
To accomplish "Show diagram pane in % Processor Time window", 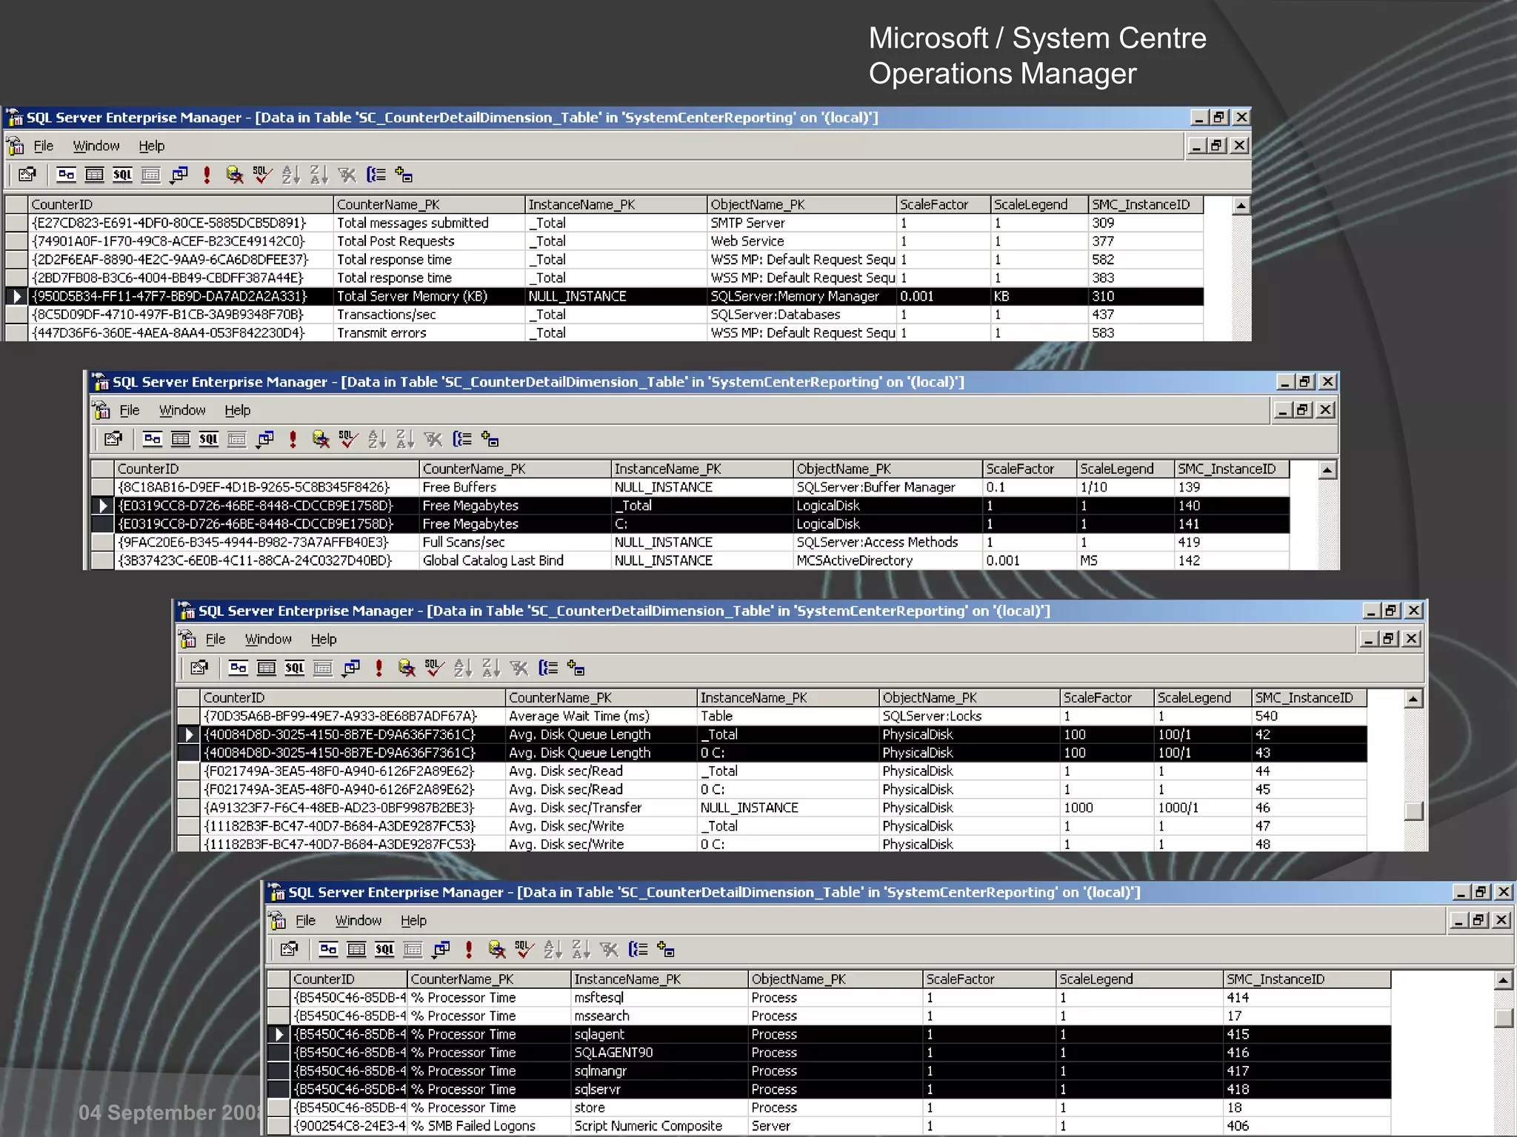I will [x=328, y=949].
